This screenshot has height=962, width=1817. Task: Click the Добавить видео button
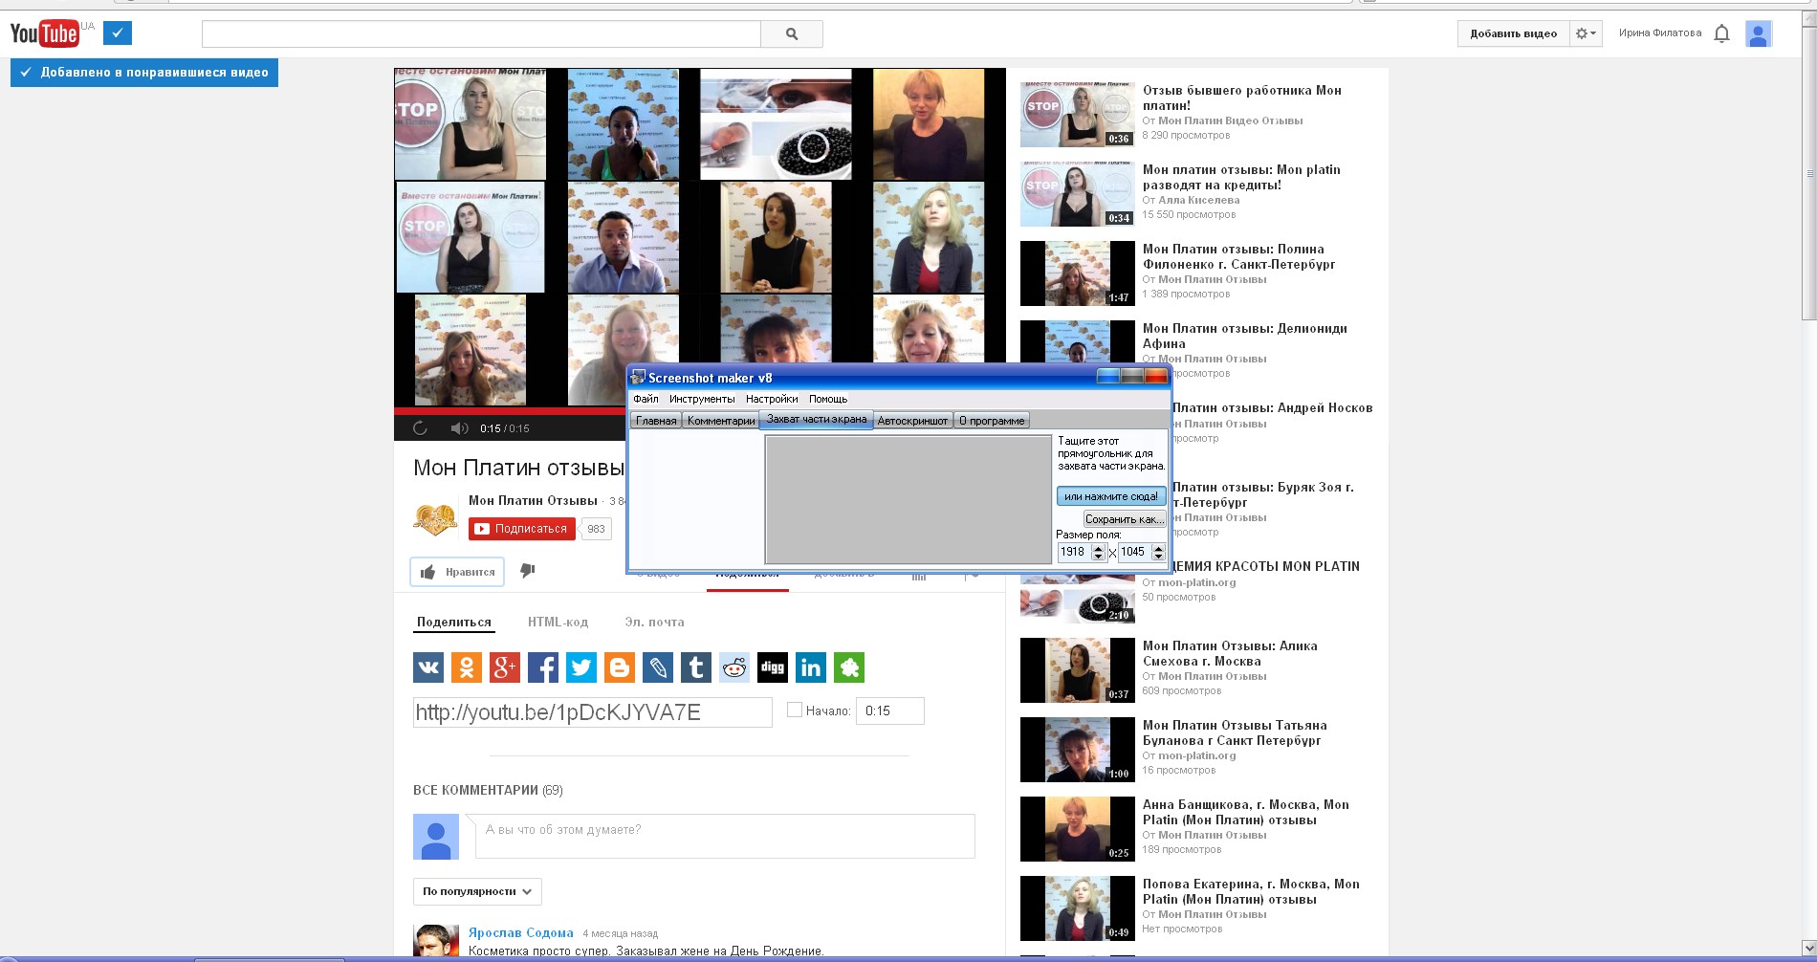(1513, 33)
